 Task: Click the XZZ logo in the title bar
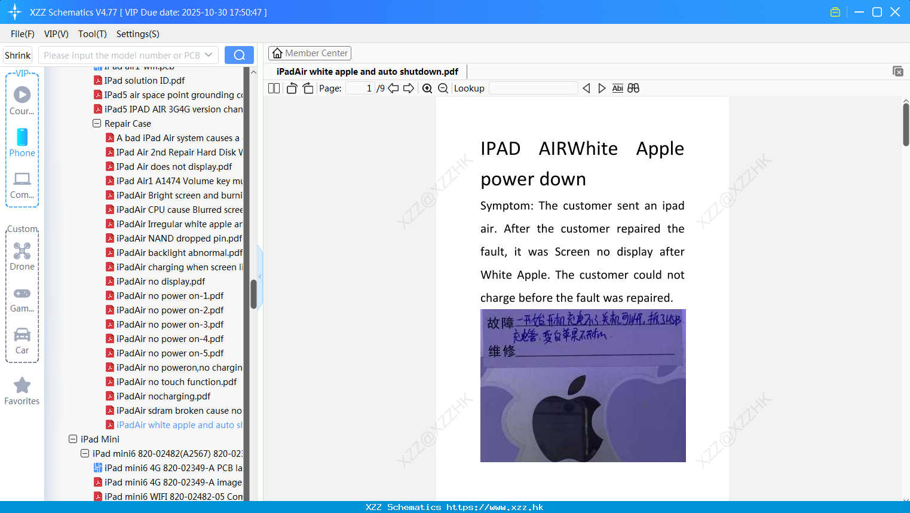(14, 12)
